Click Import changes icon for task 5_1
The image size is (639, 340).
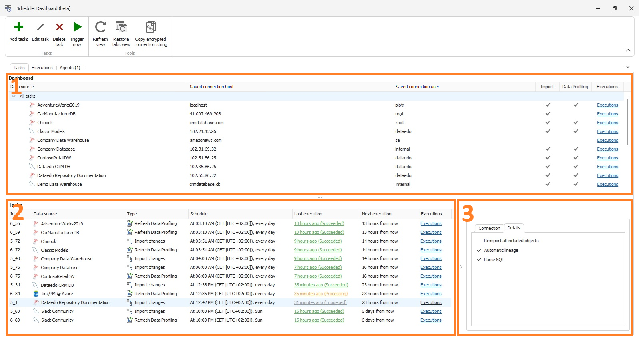[x=129, y=302]
